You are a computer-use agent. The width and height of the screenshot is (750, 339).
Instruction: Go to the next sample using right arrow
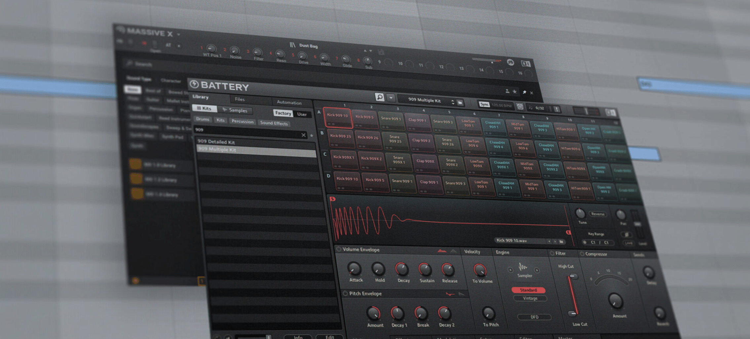point(555,242)
